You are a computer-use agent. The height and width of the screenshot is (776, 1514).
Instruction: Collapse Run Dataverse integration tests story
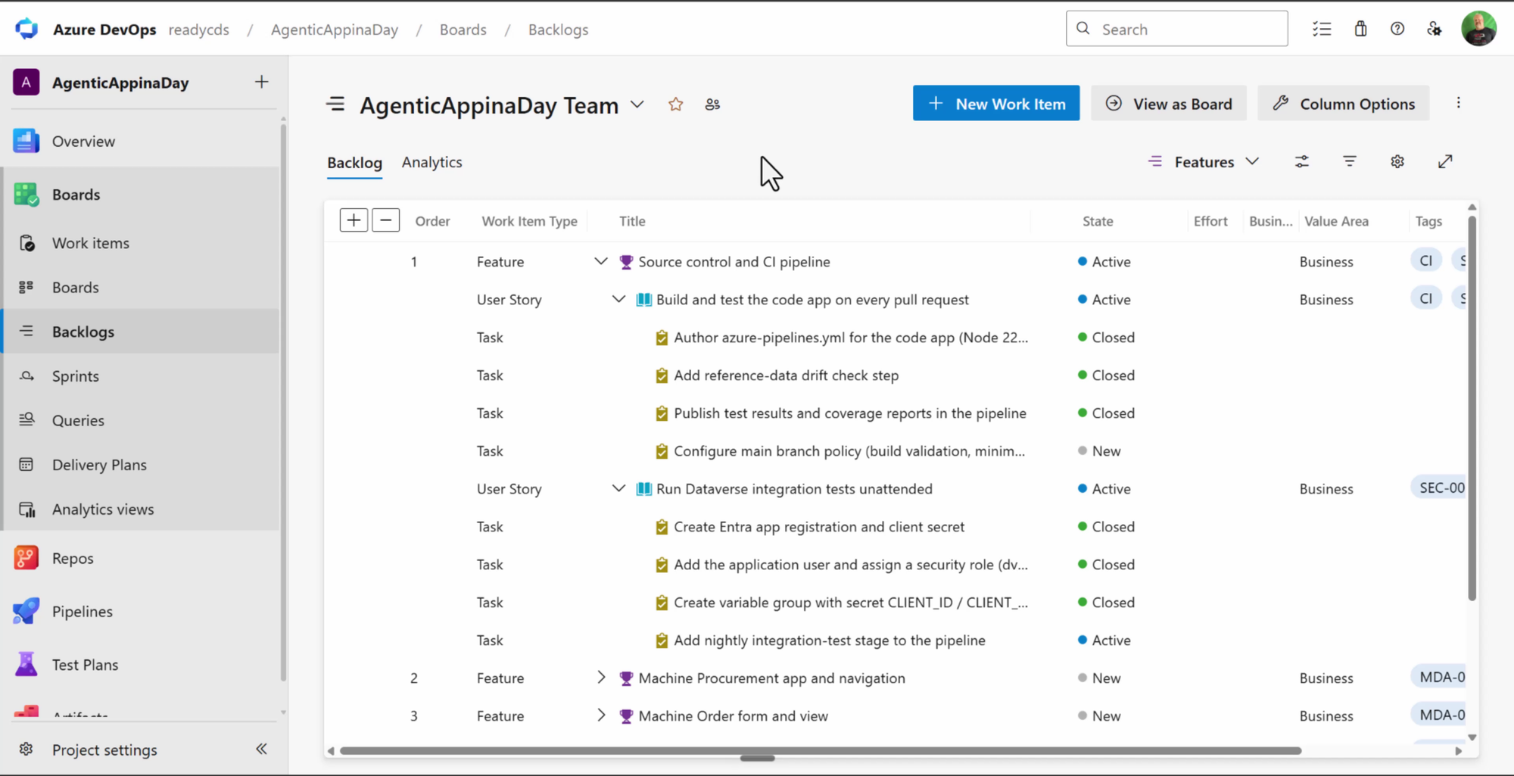click(x=618, y=488)
